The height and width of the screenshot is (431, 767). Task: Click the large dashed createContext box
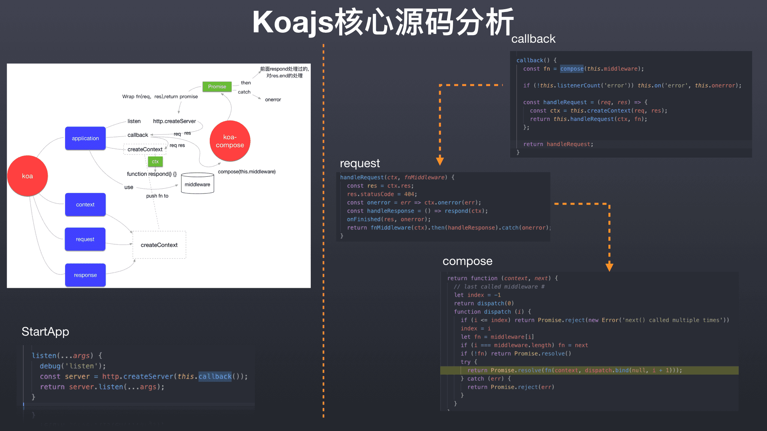point(159,245)
